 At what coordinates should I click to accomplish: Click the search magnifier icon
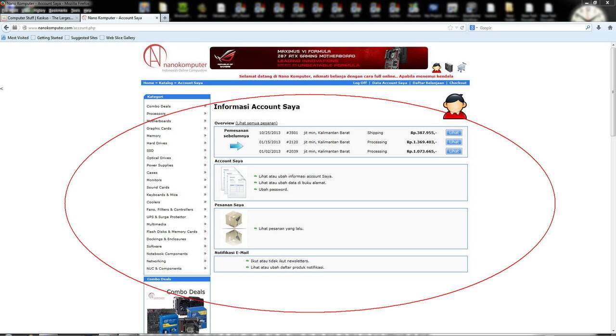point(588,28)
